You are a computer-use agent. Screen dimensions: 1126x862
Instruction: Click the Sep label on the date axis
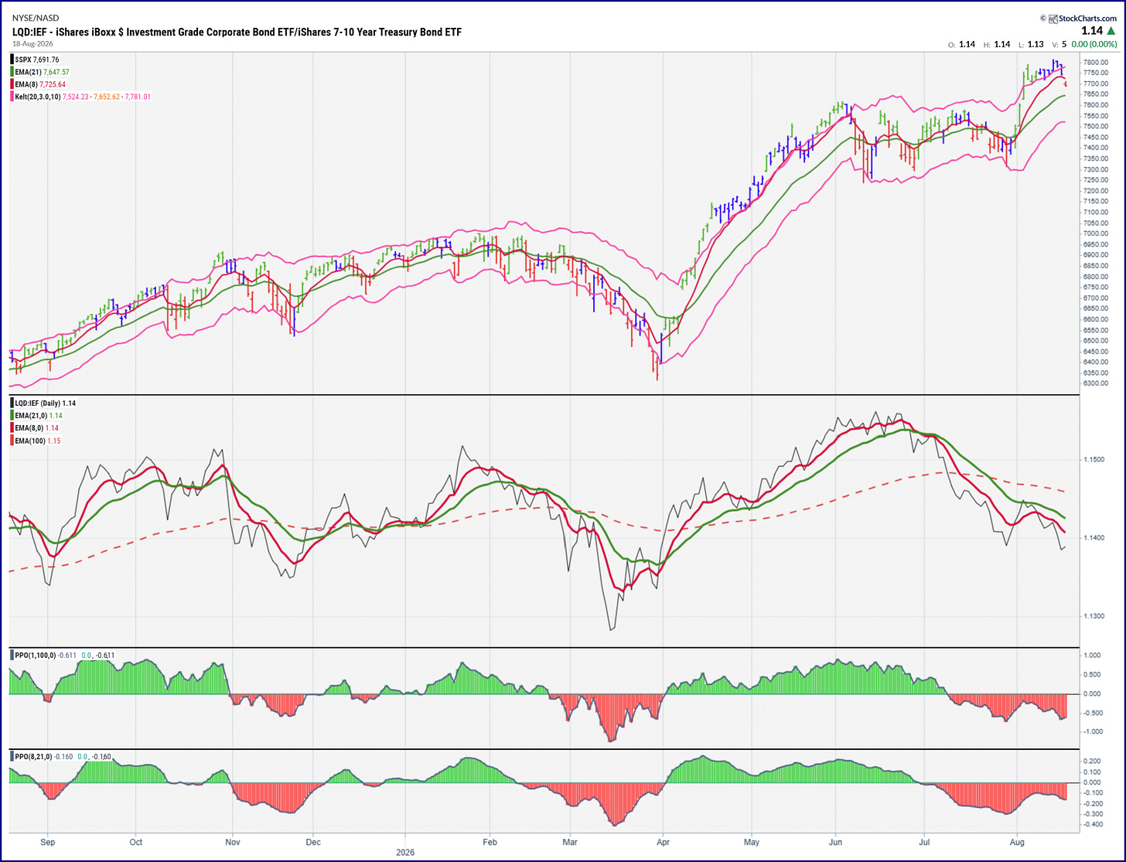[48, 841]
